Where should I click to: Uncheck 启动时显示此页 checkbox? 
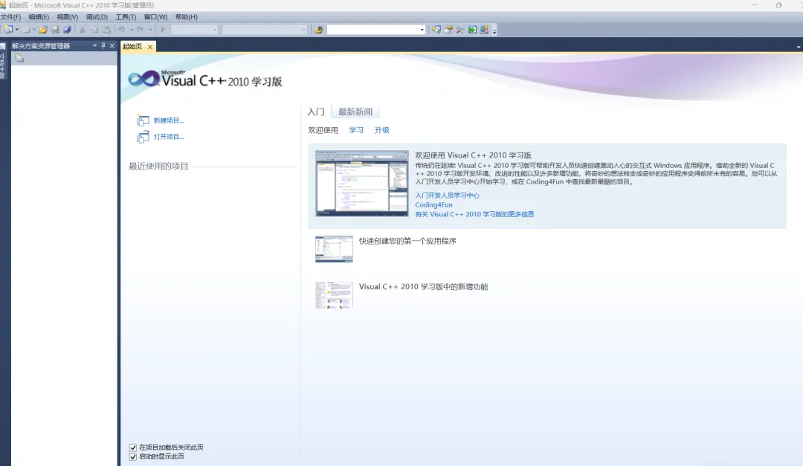(133, 457)
